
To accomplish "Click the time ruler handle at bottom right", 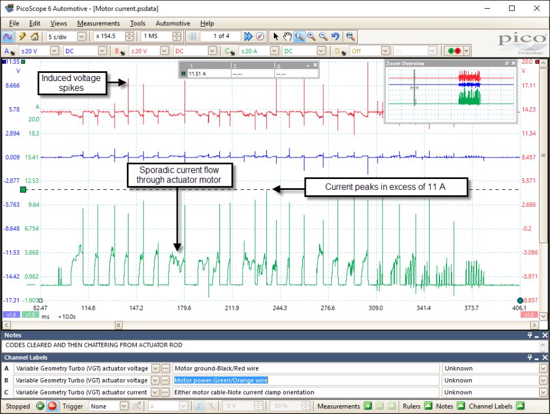I will click(520, 301).
